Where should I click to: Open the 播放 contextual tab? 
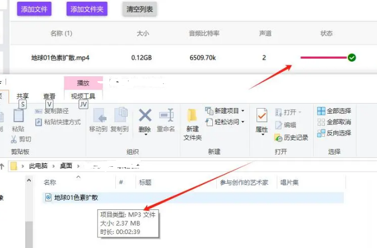(x=83, y=83)
